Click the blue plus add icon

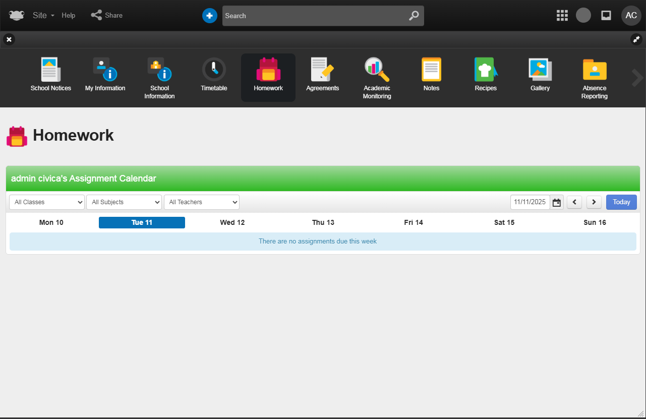tap(209, 16)
